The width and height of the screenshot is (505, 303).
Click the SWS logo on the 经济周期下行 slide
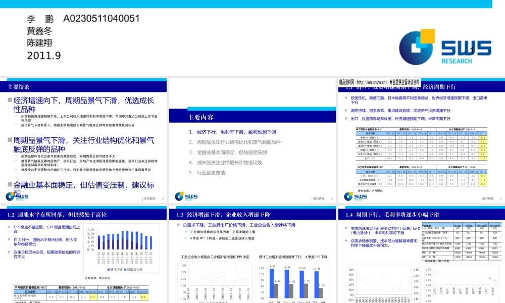[x=356, y=196]
